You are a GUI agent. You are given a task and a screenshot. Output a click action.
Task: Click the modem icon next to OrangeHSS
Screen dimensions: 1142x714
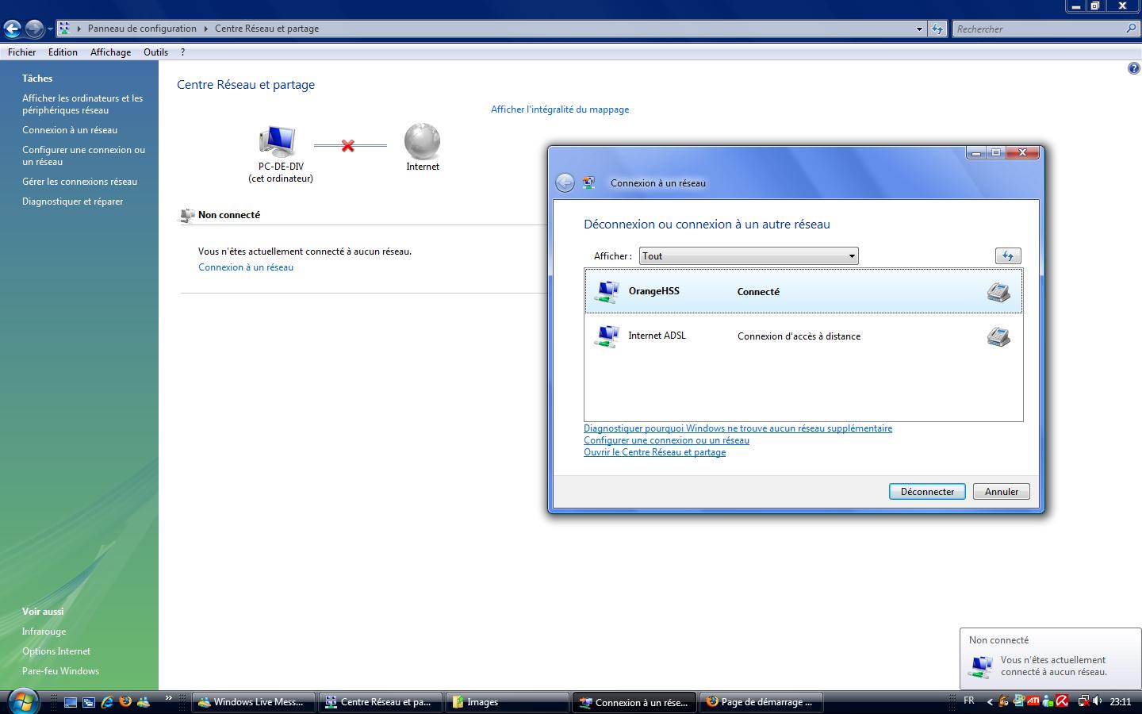coord(998,292)
